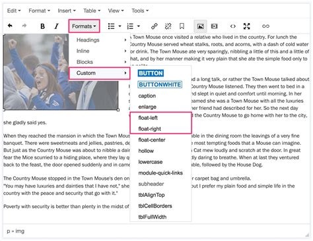
Task: Open numbered list style dropdown arrow
Action: pyautogui.click(x=139, y=26)
